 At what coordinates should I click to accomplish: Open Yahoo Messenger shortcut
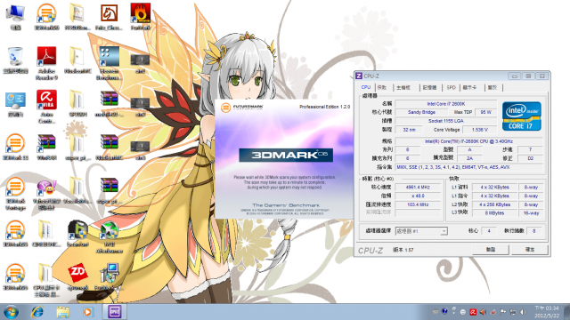[x=46, y=193]
